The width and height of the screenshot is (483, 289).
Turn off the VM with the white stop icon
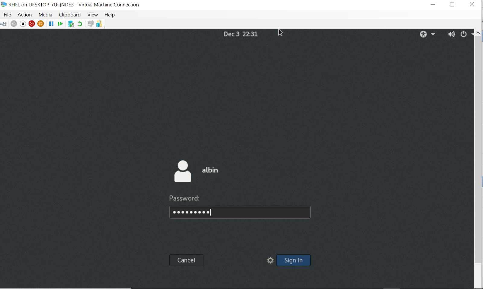(23, 24)
